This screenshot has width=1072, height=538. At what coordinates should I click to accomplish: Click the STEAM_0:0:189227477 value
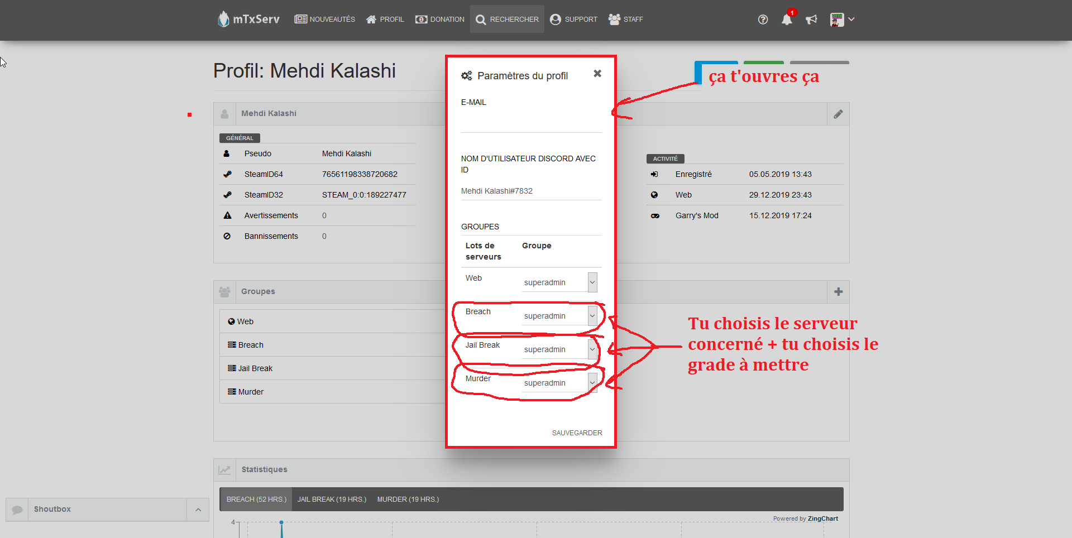tap(364, 195)
